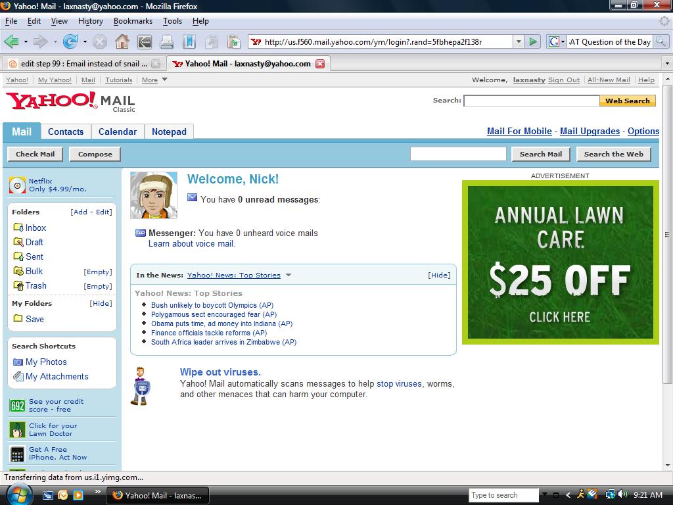Click Nick's avatar picture
This screenshot has width=673, height=505.
pos(154,195)
